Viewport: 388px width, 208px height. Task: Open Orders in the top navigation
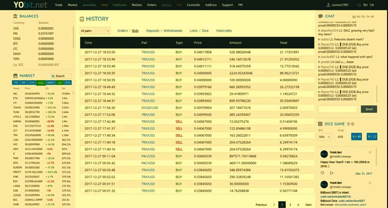click(152, 5)
